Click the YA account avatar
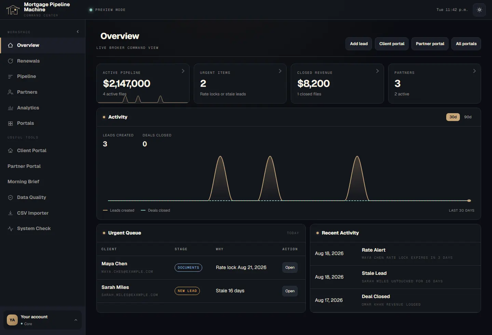 tap(12, 320)
